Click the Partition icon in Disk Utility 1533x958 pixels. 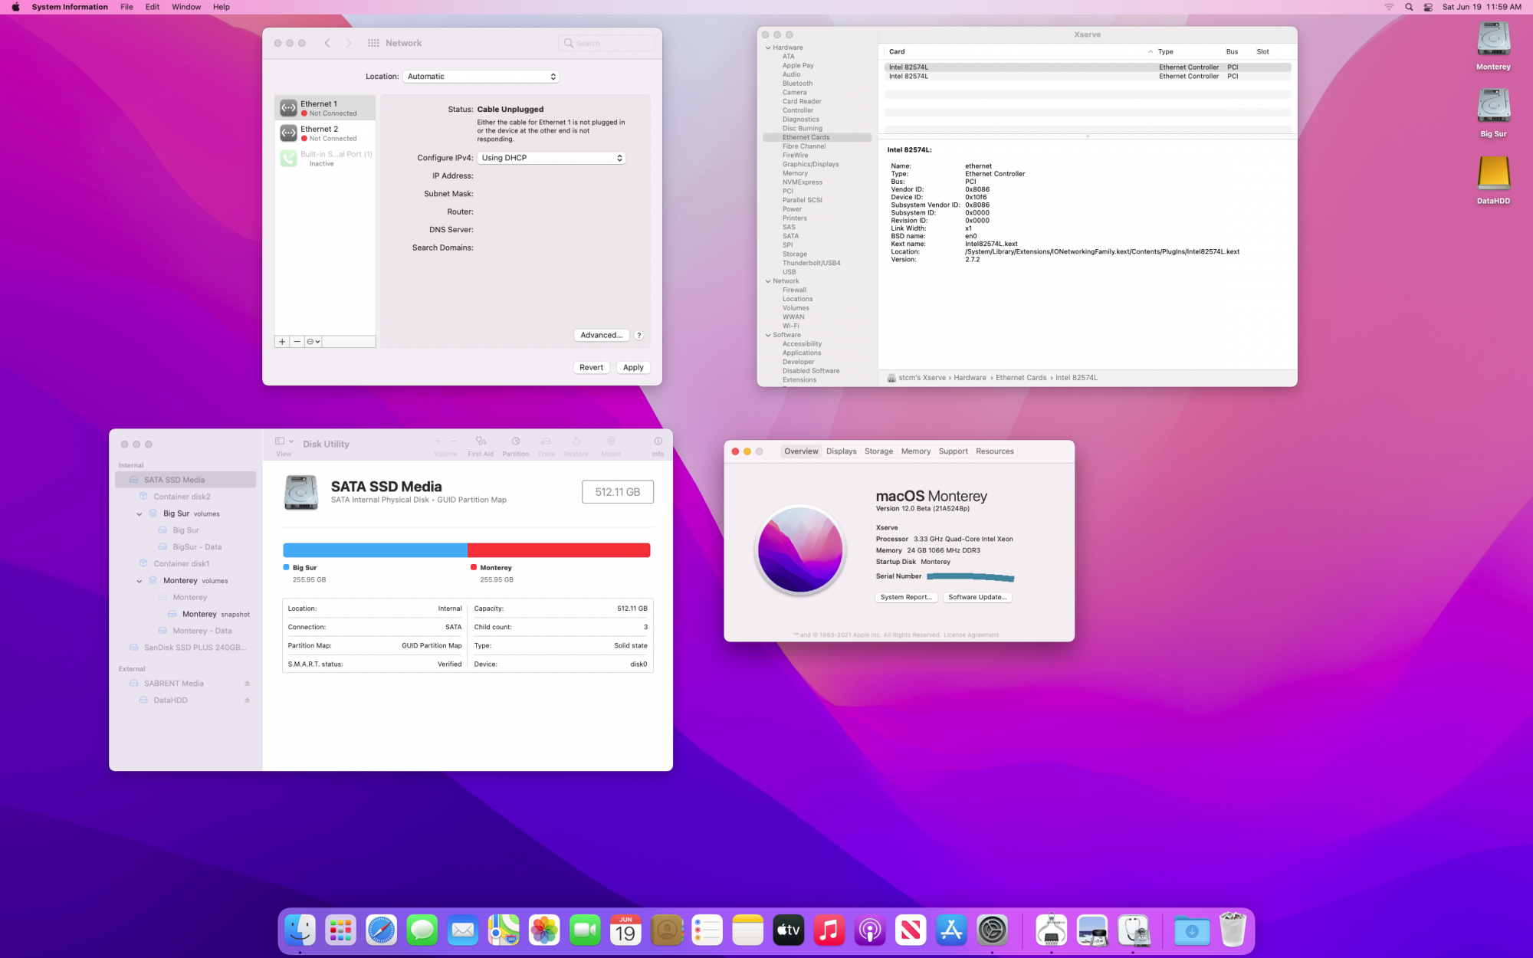click(x=515, y=445)
